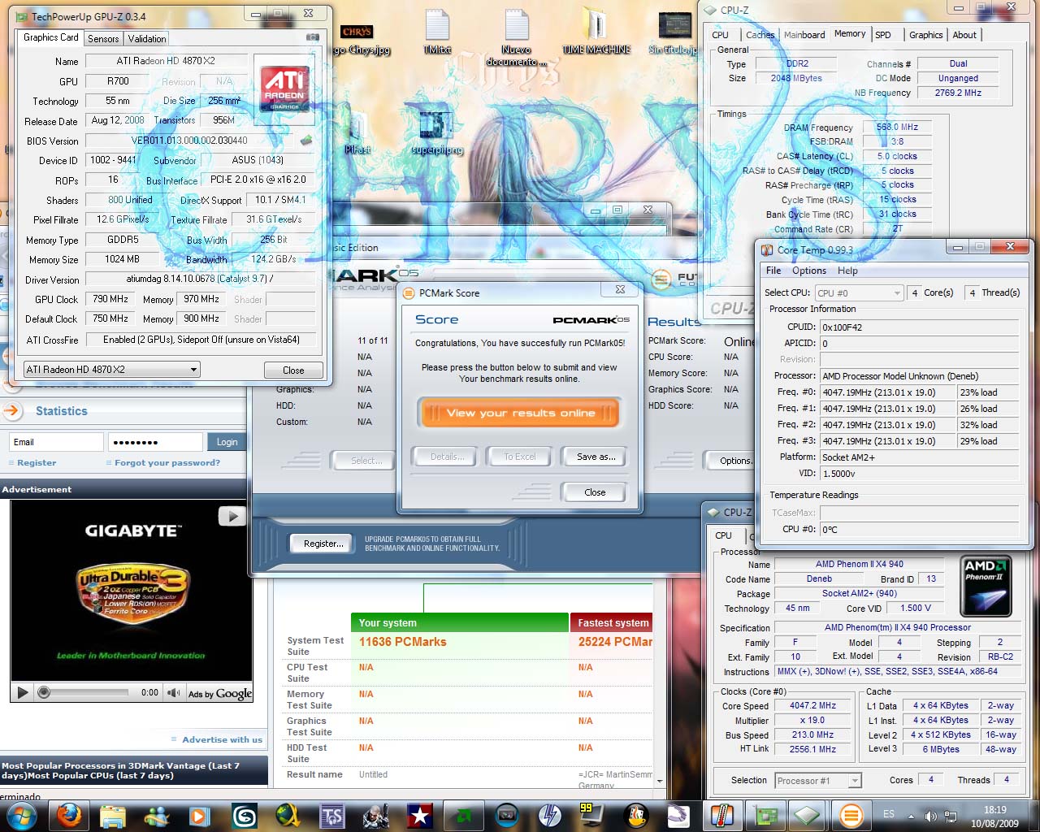The height and width of the screenshot is (832, 1040).
Task: Click Close in the PCMark Score dialog
Action: point(594,492)
